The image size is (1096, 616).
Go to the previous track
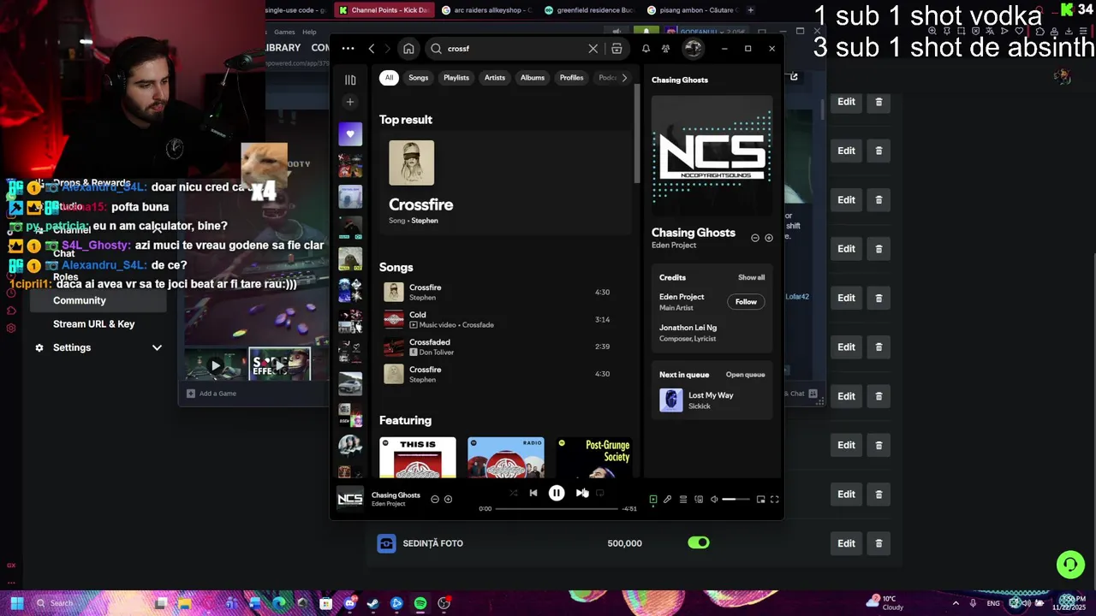pos(533,493)
